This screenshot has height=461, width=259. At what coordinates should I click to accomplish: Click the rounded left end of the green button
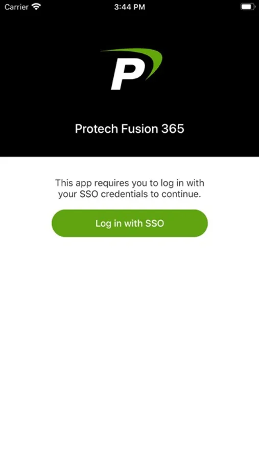click(x=59, y=223)
